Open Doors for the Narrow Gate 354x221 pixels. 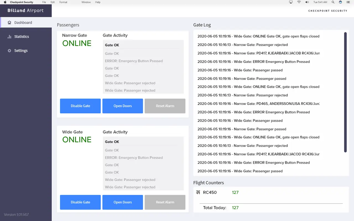coord(123,106)
